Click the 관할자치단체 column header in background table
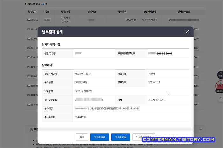223x148 pixels. [x=150, y=12]
